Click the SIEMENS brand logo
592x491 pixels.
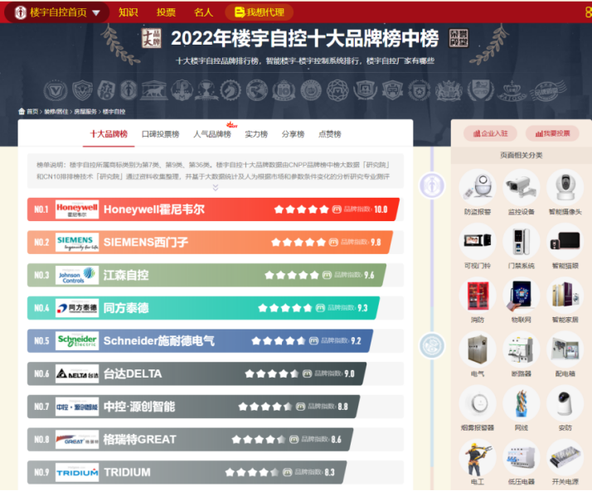click(x=77, y=242)
